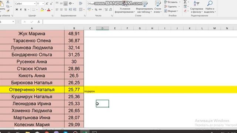Image resolution: width=237 pixels, height=133 pixels.
Task: Select the cell containing подарок
Action: coord(90,89)
